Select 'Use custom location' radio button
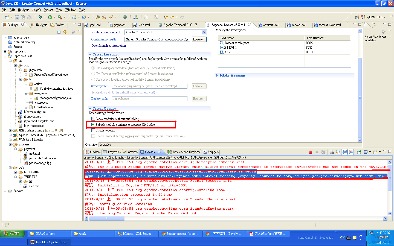Image resolution: width=394 pixels, height=246 pixels. point(93,80)
